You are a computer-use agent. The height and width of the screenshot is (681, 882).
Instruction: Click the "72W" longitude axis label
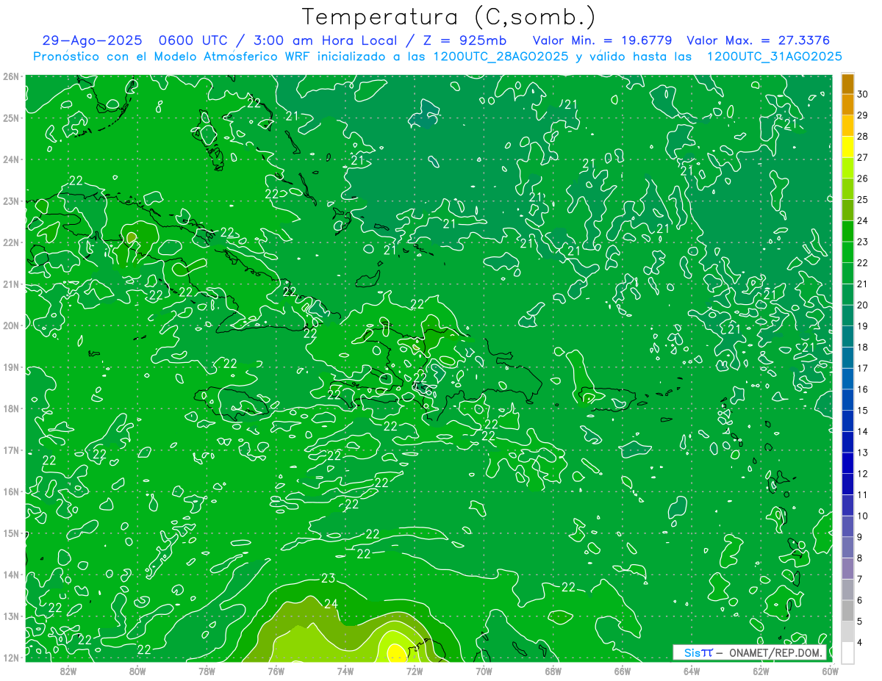tap(415, 670)
